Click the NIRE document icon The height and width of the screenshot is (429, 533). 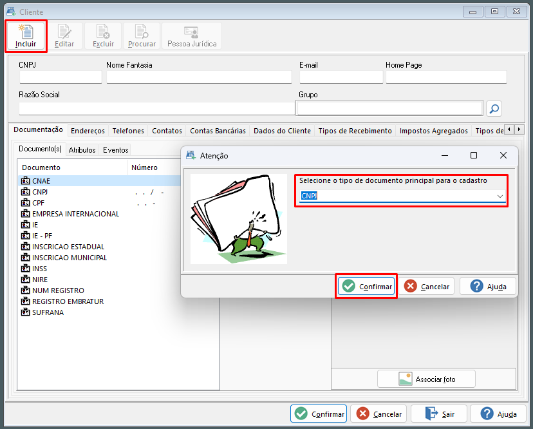click(26, 280)
